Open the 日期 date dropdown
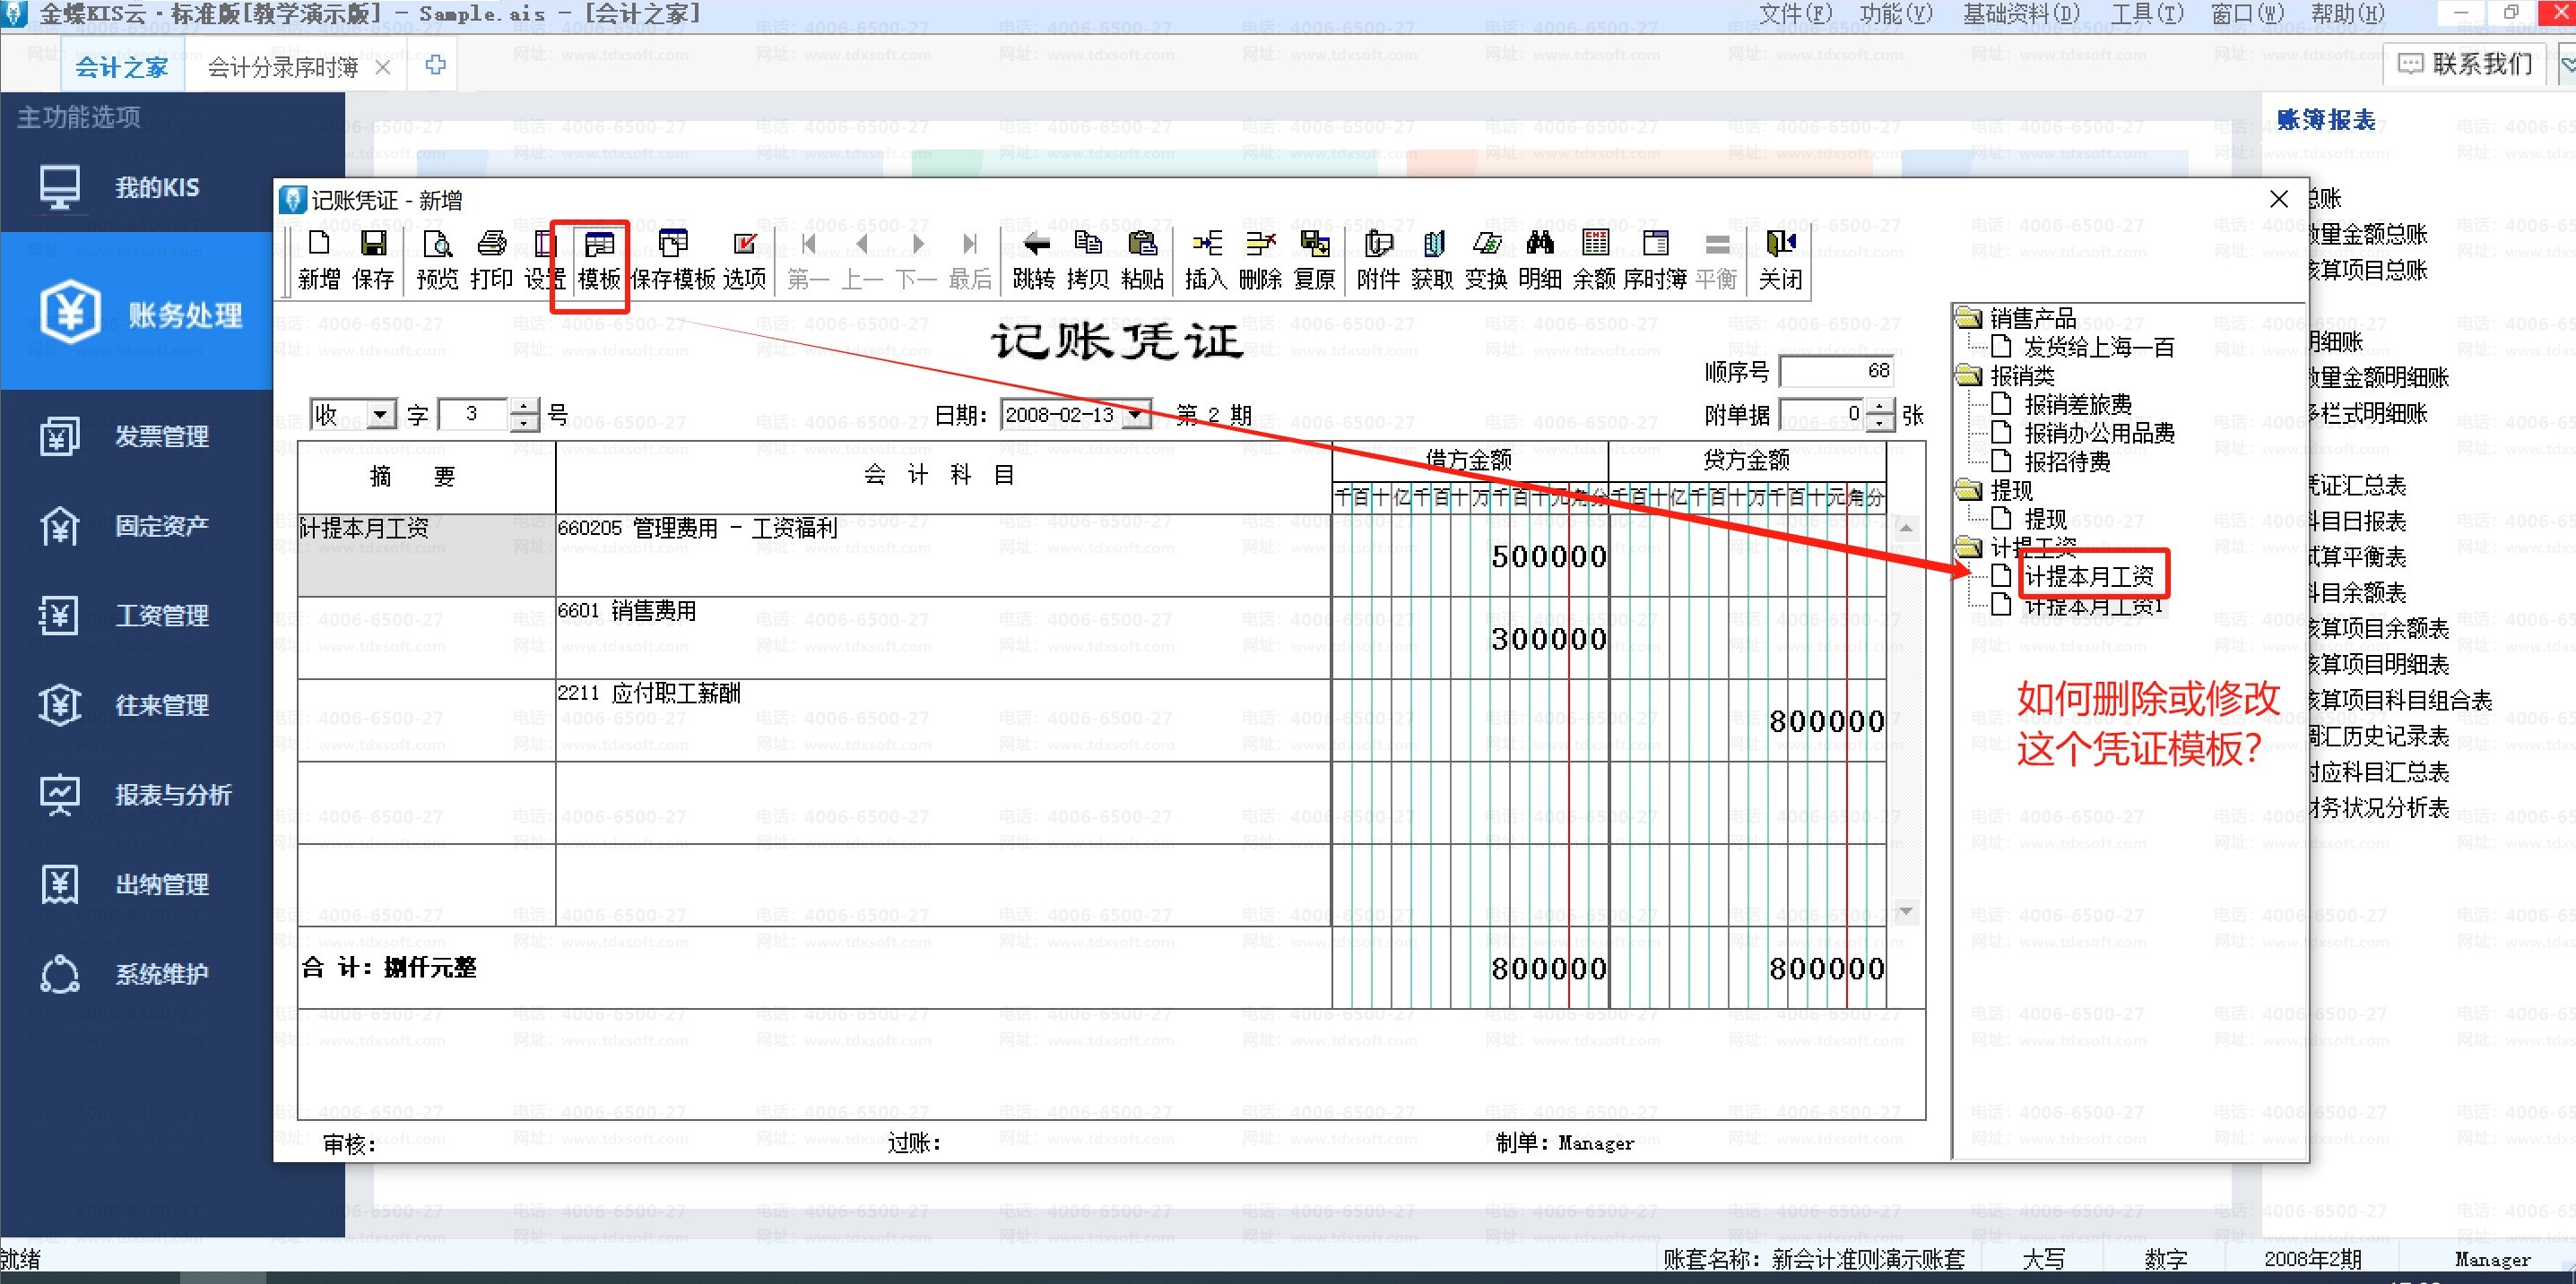Image resolution: width=2576 pixels, height=1284 pixels. (x=1135, y=415)
